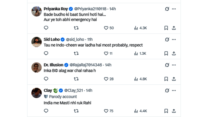View analytics on Dr. Illusion's tweet
This screenshot has width=209, height=117.
[140, 79]
